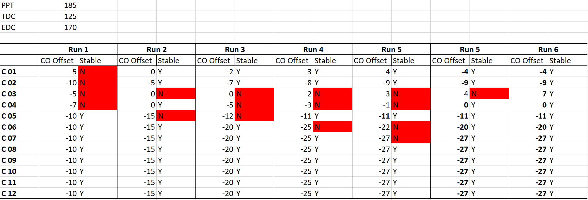This screenshot has height=200, width=588.
Task: Click red N cell for C 06 Run 4
Action: 333,127
